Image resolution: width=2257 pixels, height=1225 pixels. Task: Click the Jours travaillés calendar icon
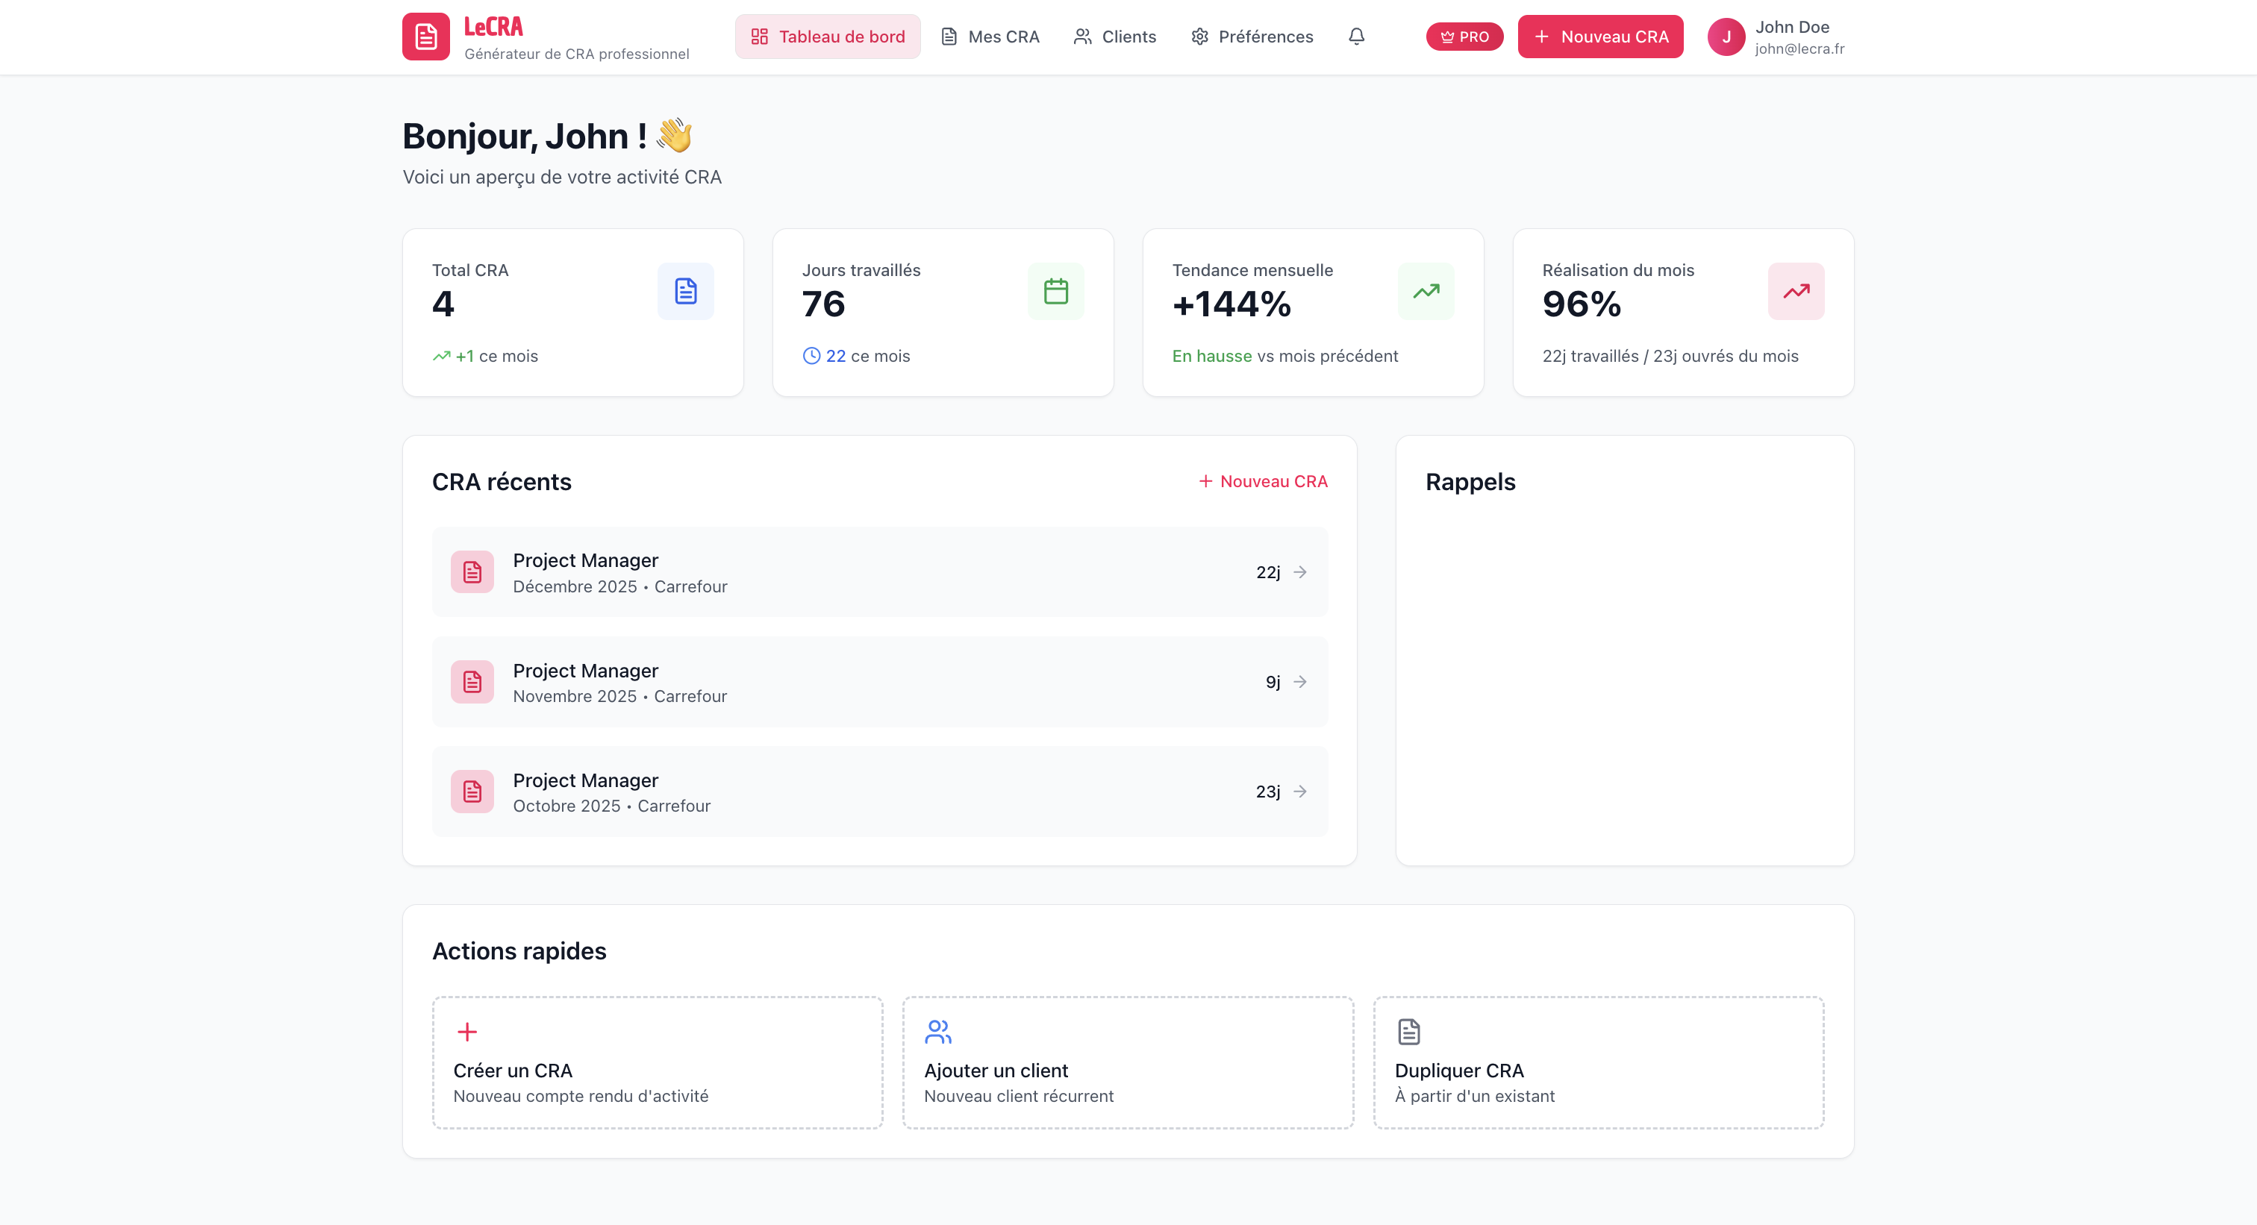click(1056, 291)
